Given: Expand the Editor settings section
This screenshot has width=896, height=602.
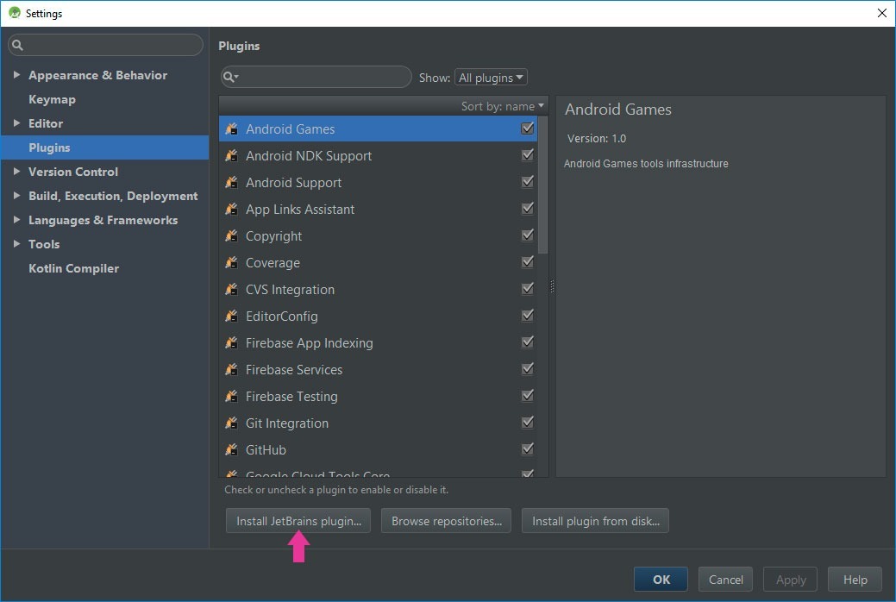Looking at the screenshot, I should pos(16,123).
